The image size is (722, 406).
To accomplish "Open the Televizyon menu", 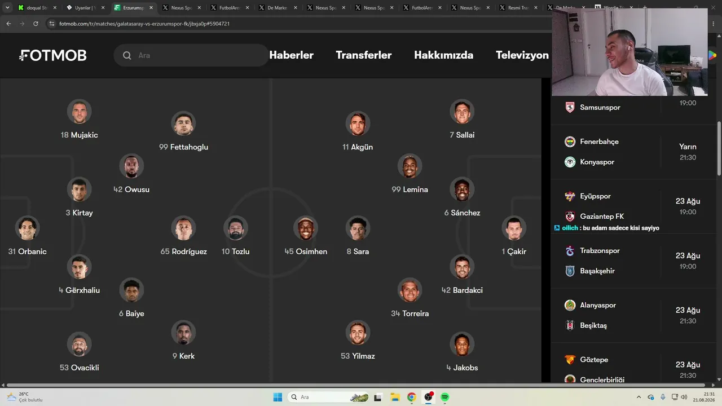I will [522, 55].
